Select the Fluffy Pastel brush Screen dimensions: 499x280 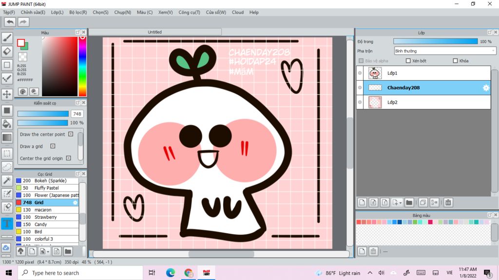(x=47, y=188)
